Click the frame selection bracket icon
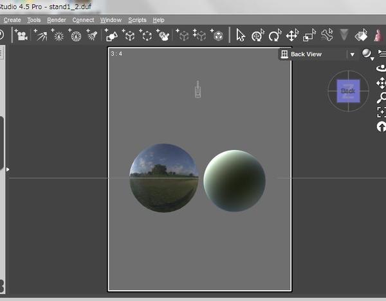Screen dimensions: 386x301 coord(381,112)
